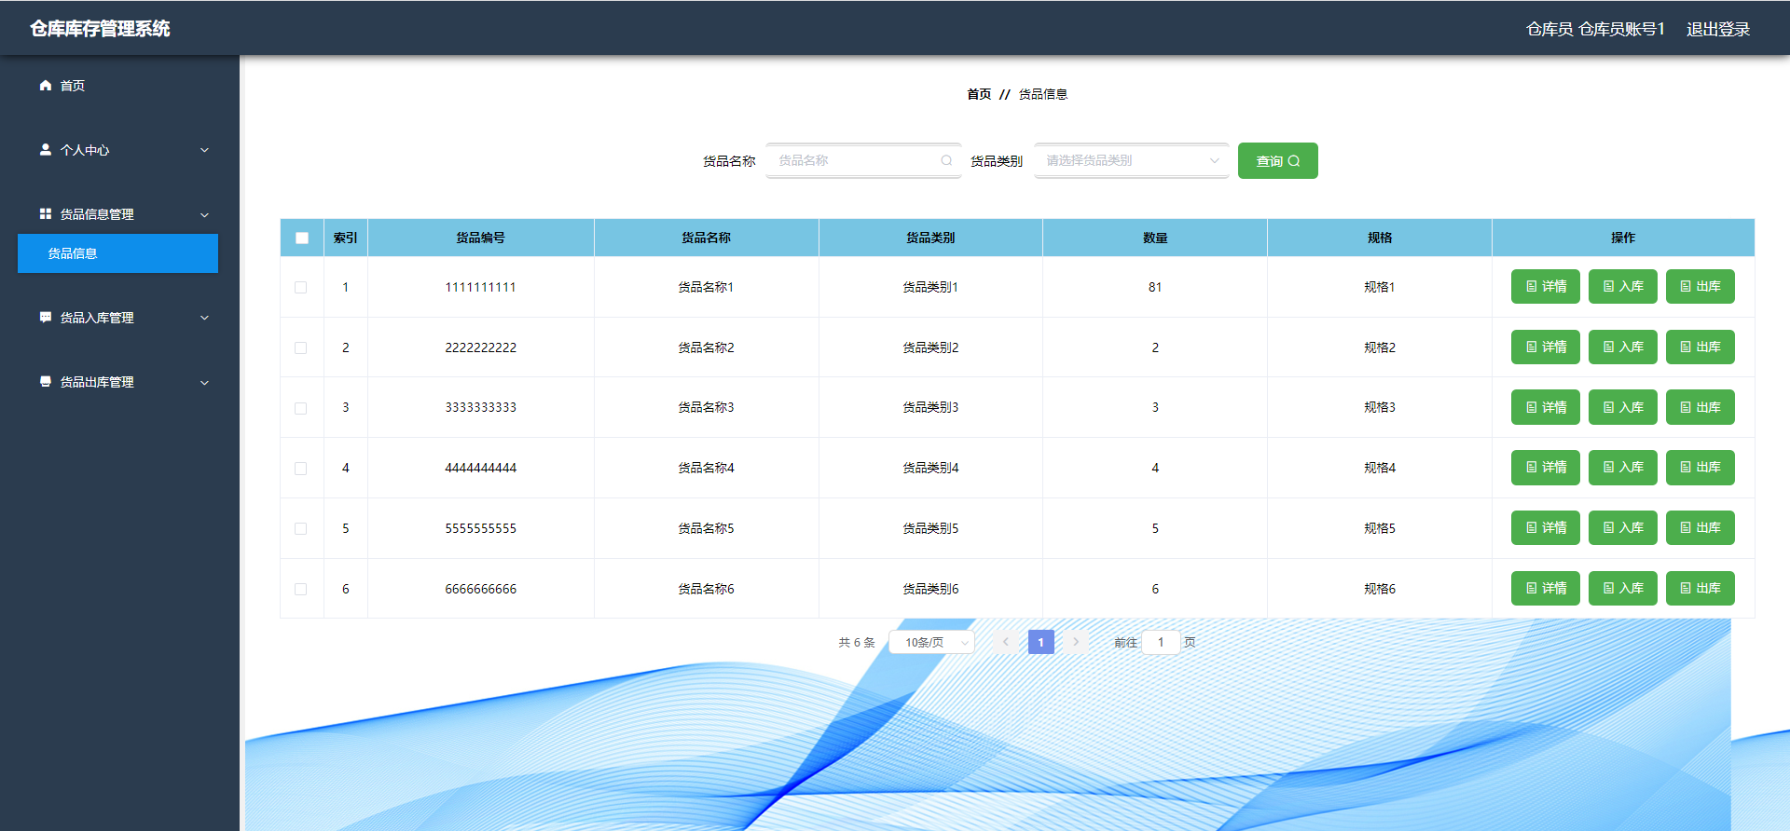Image resolution: width=1790 pixels, height=831 pixels.
Task: Click the search icon in 货品名称 field
Action: (x=946, y=160)
